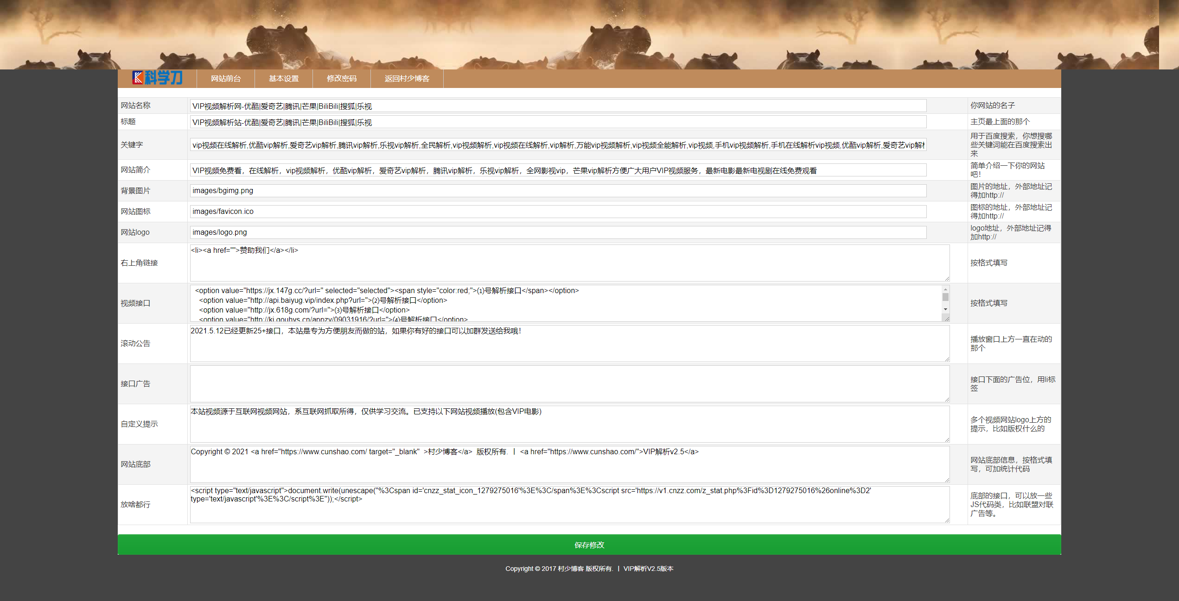This screenshot has height=601, width=1179.
Task: Click resize handle of 网站底部 textarea
Action: pos(947,480)
